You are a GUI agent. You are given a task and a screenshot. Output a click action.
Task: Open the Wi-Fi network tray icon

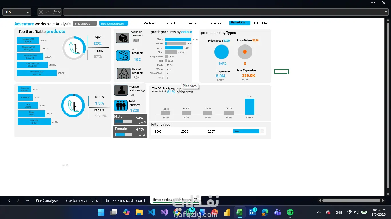coord(349,212)
